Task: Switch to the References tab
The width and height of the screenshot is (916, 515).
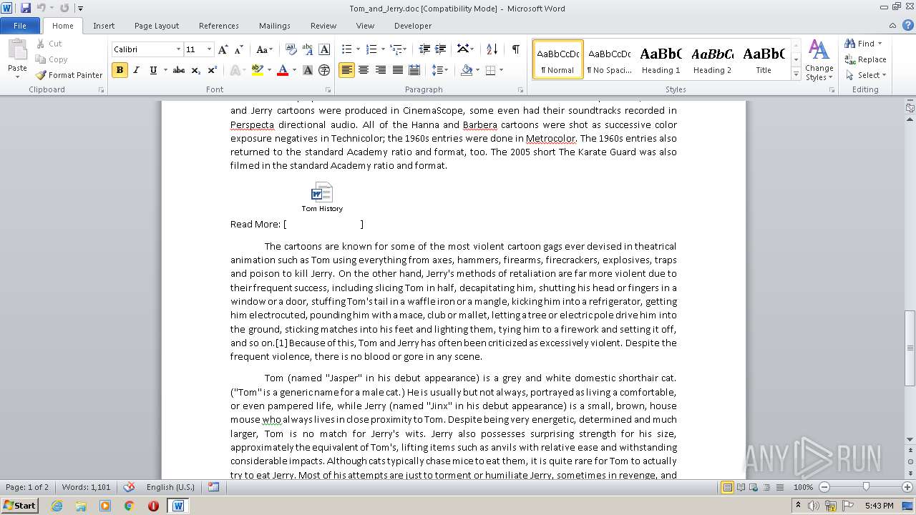Action: point(219,26)
